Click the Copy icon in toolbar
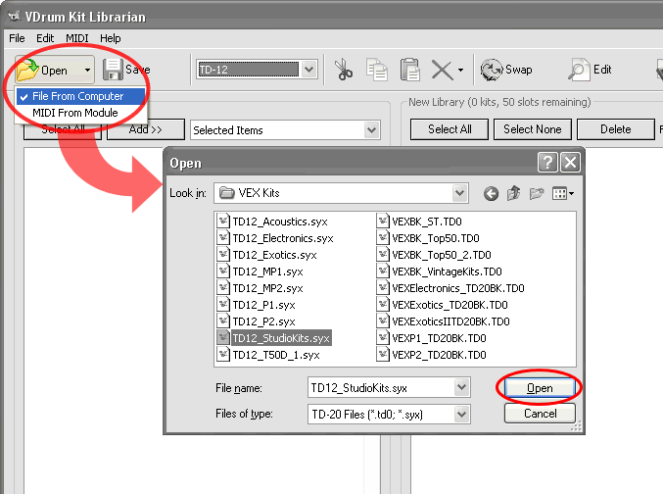The height and width of the screenshot is (494, 663). click(x=377, y=70)
